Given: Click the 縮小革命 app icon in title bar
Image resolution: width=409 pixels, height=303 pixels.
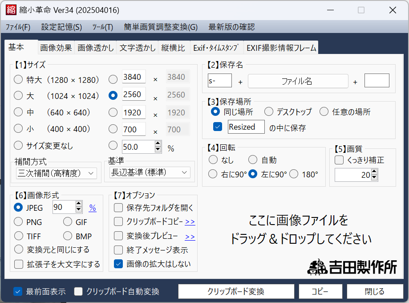Looking at the screenshot, I should (11, 10).
